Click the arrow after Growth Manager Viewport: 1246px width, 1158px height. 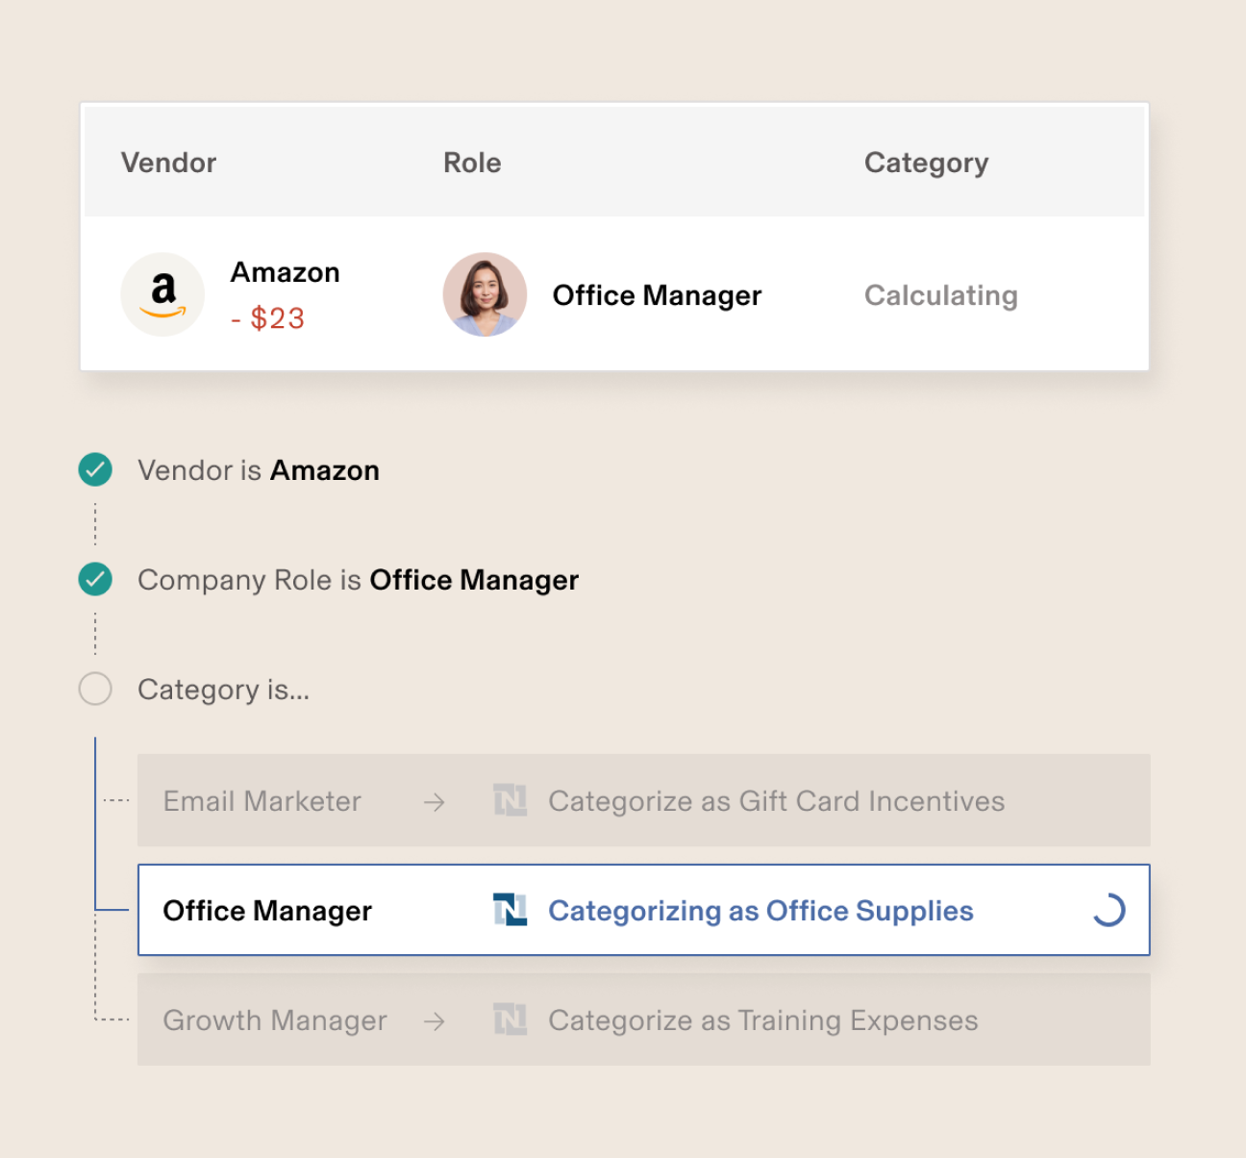[435, 1020]
